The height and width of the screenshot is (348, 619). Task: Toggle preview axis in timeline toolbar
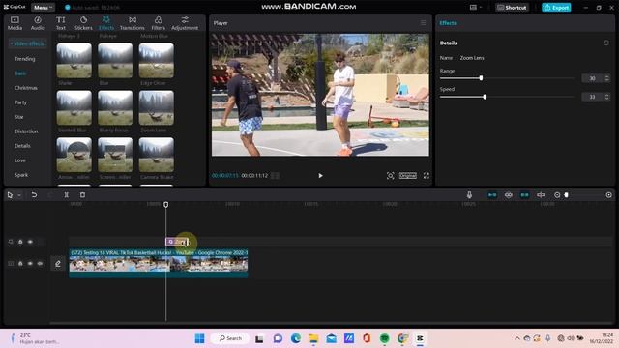pyautogui.click(x=541, y=195)
